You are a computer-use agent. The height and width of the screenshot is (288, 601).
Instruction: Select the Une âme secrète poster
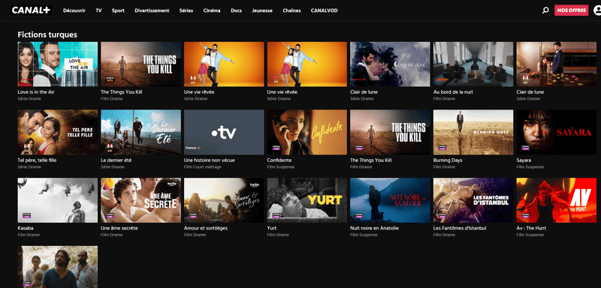pyautogui.click(x=140, y=200)
